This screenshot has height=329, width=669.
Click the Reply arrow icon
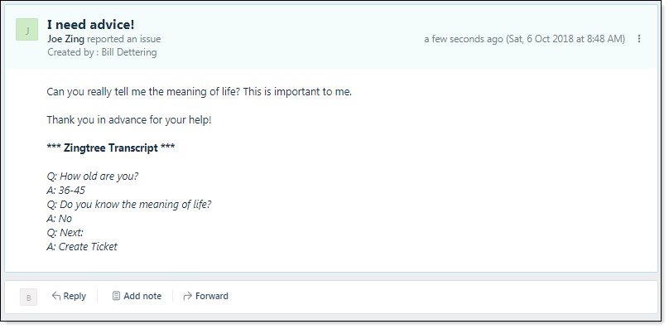(x=56, y=296)
